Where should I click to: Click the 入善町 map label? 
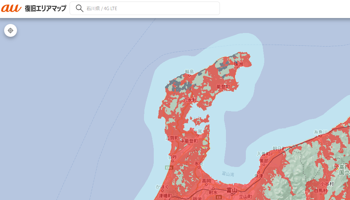tap(264, 154)
